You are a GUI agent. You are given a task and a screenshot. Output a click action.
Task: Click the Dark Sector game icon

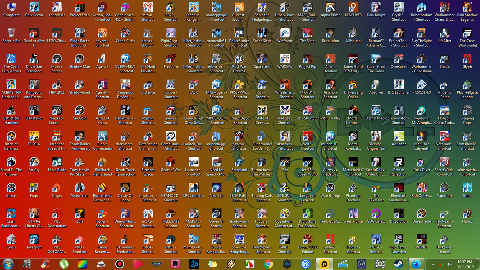[x=34, y=10]
